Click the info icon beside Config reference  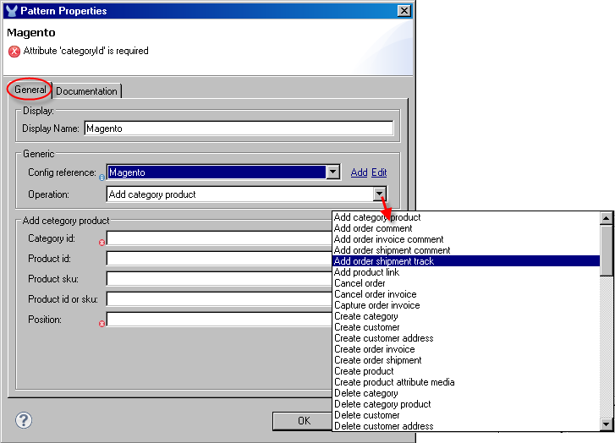coord(102,178)
